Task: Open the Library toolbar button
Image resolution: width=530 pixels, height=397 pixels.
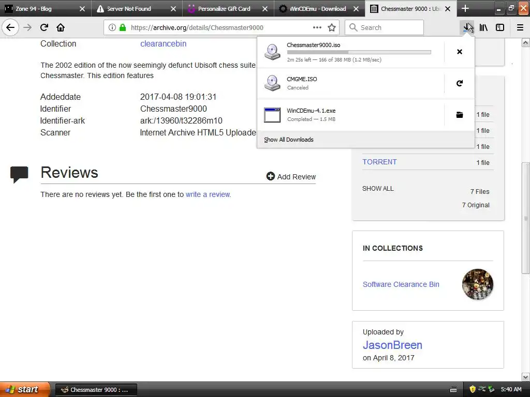Action: 483,28
